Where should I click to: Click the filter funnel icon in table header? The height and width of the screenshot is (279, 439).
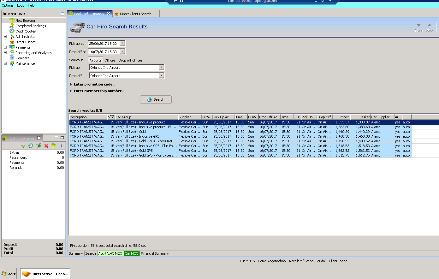coord(112,117)
